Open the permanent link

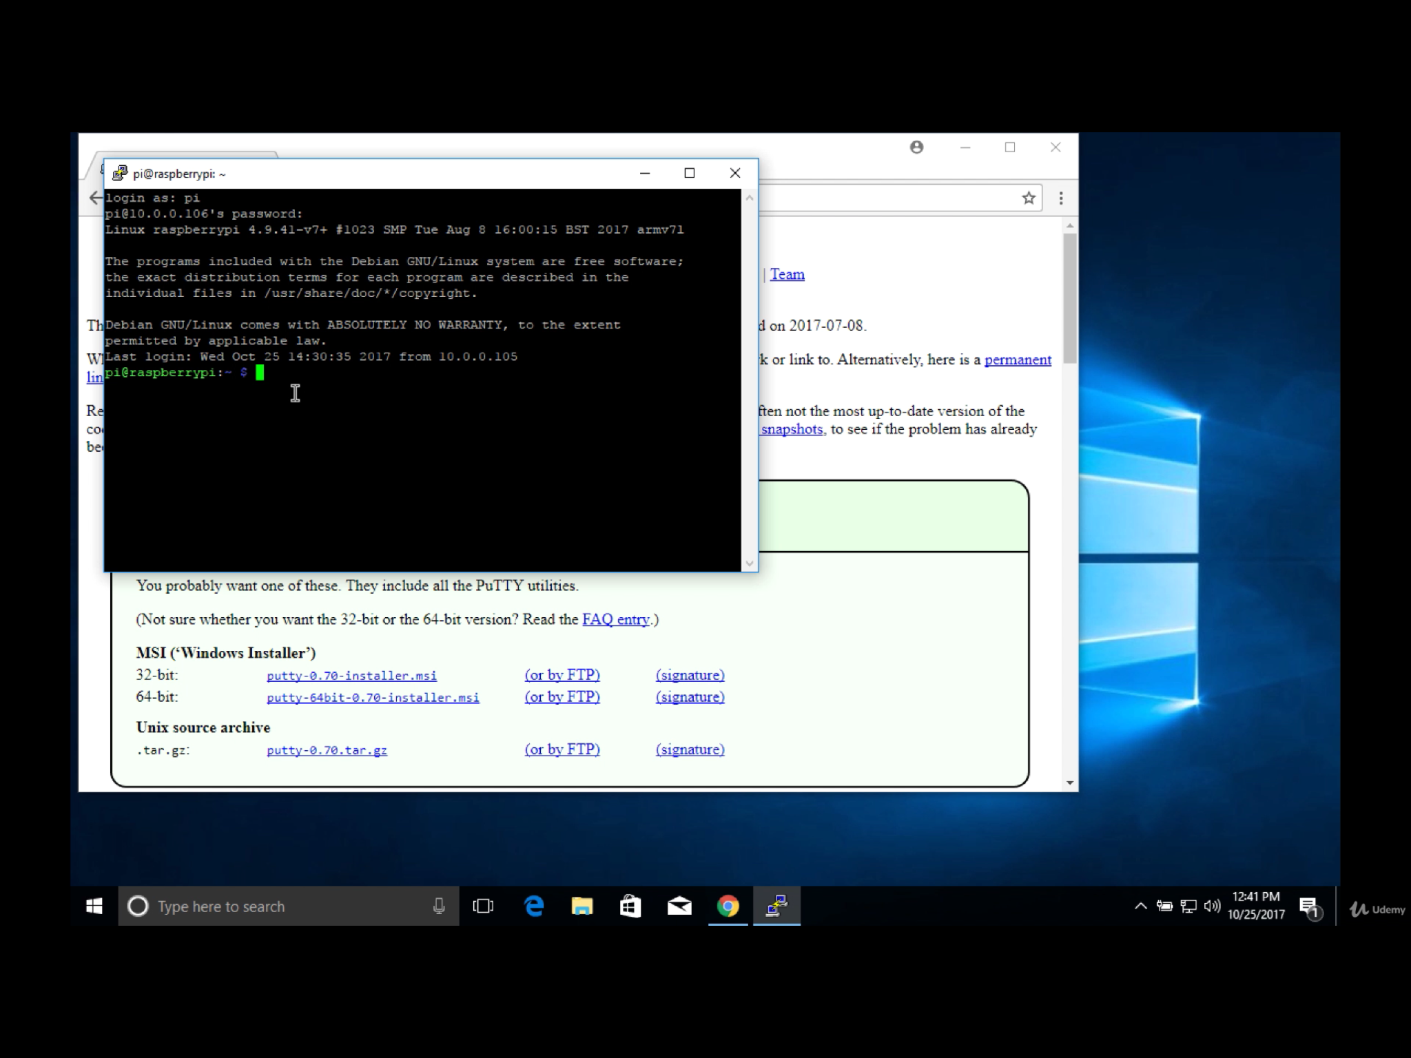(x=1018, y=360)
